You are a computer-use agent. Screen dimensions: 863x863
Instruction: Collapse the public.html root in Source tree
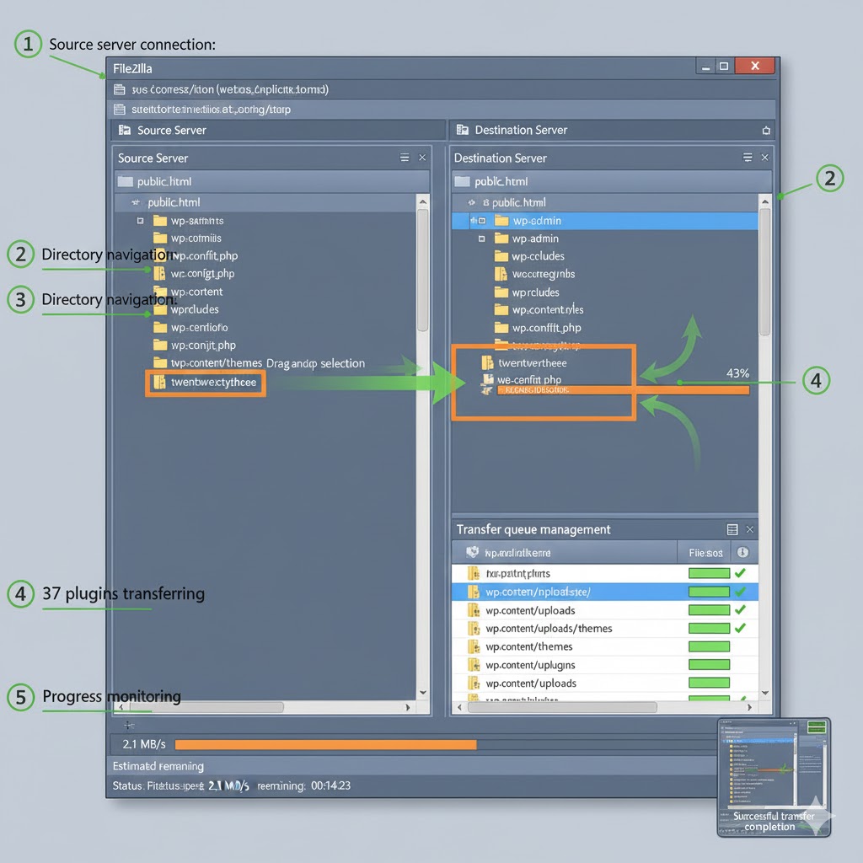click(x=136, y=202)
